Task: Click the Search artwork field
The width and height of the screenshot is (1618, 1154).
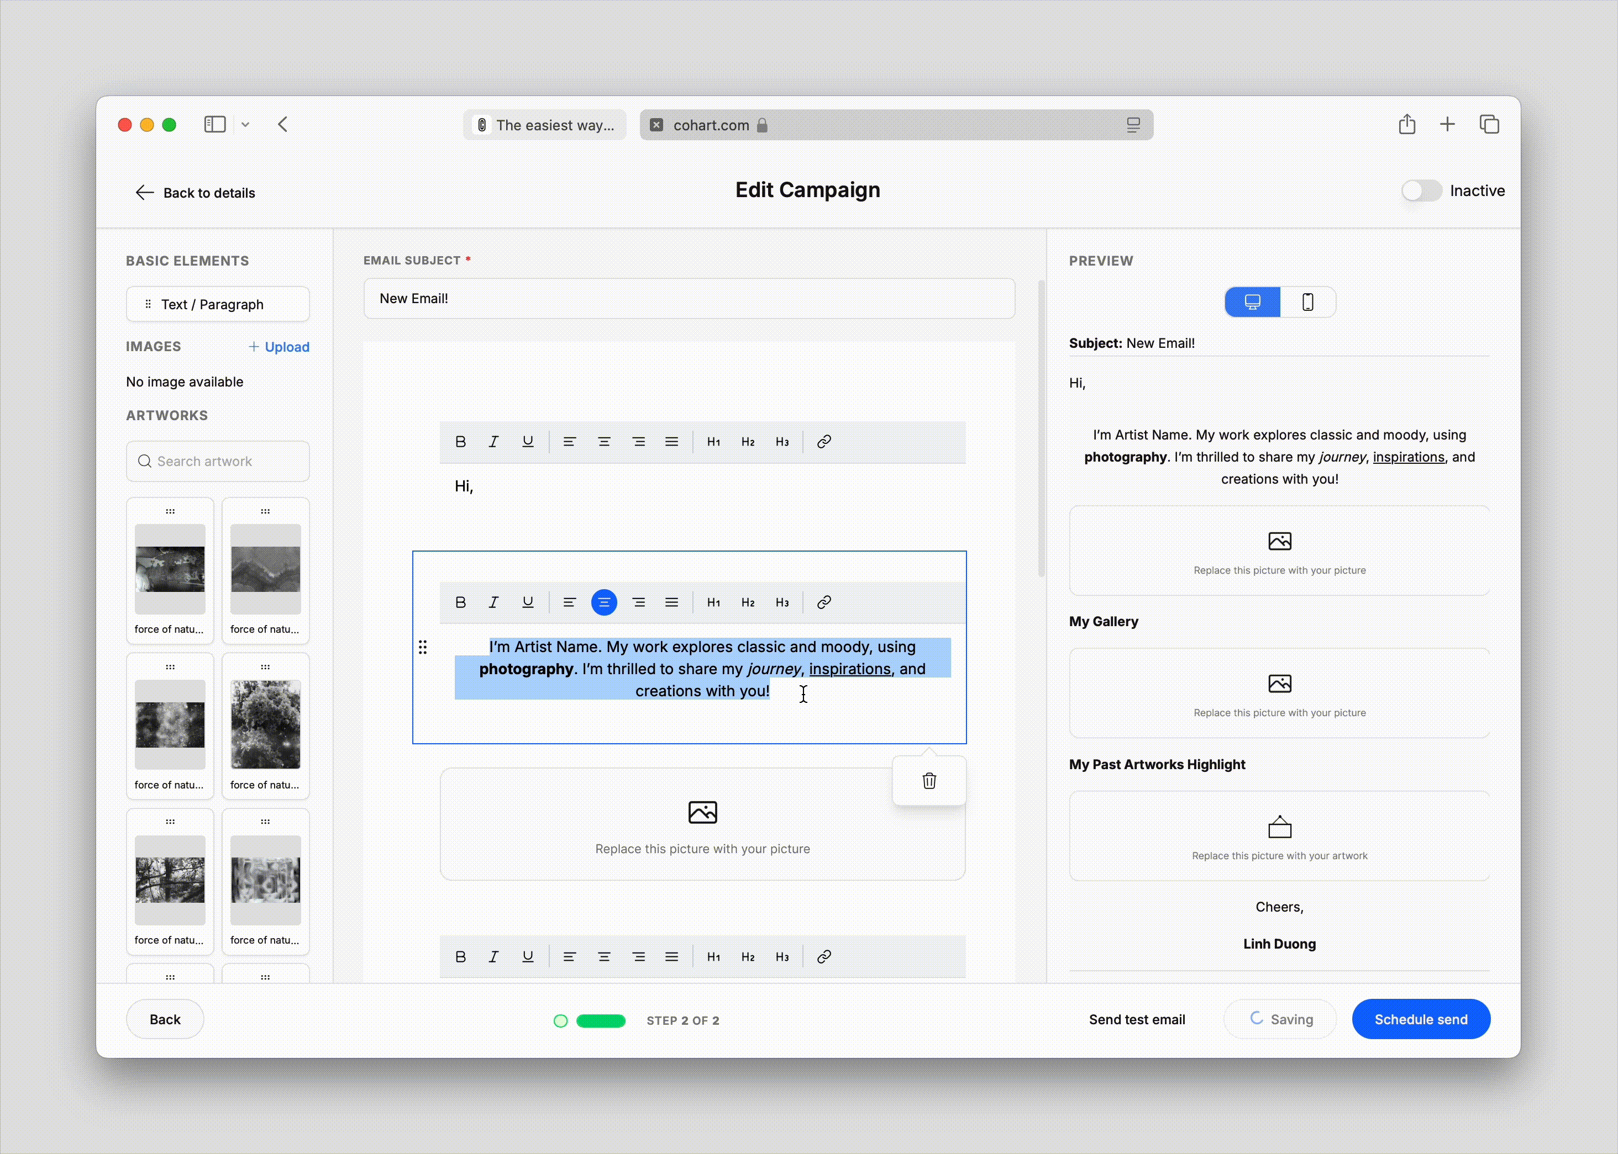Action: [x=218, y=461]
